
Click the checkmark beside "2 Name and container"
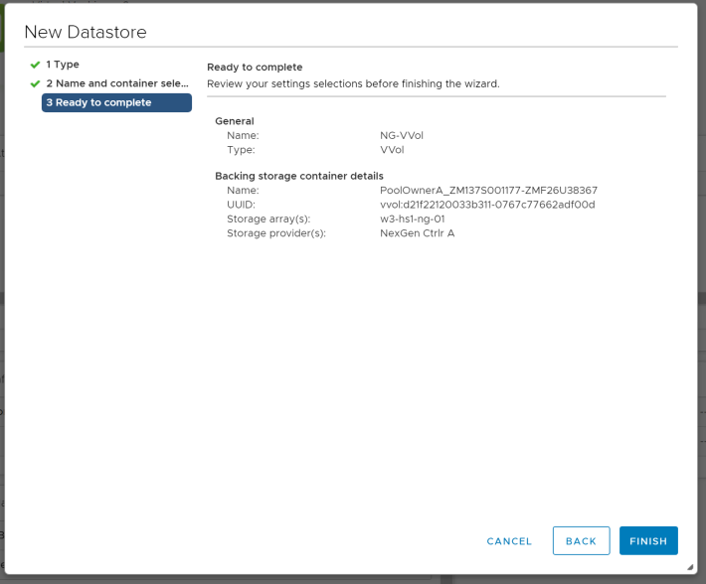(35, 83)
